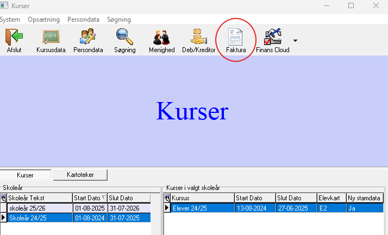Screen dimensions: 388x235
Task: Minimize the Kurser window
Action: click(x=327, y=5)
